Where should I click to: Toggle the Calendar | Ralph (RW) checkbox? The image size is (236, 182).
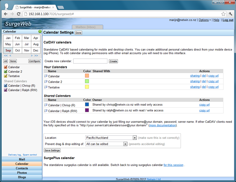click(6, 90)
